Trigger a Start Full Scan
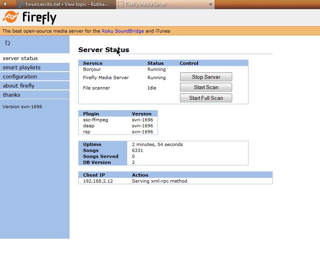The height and width of the screenshot is (257, 320). point(206,98)
